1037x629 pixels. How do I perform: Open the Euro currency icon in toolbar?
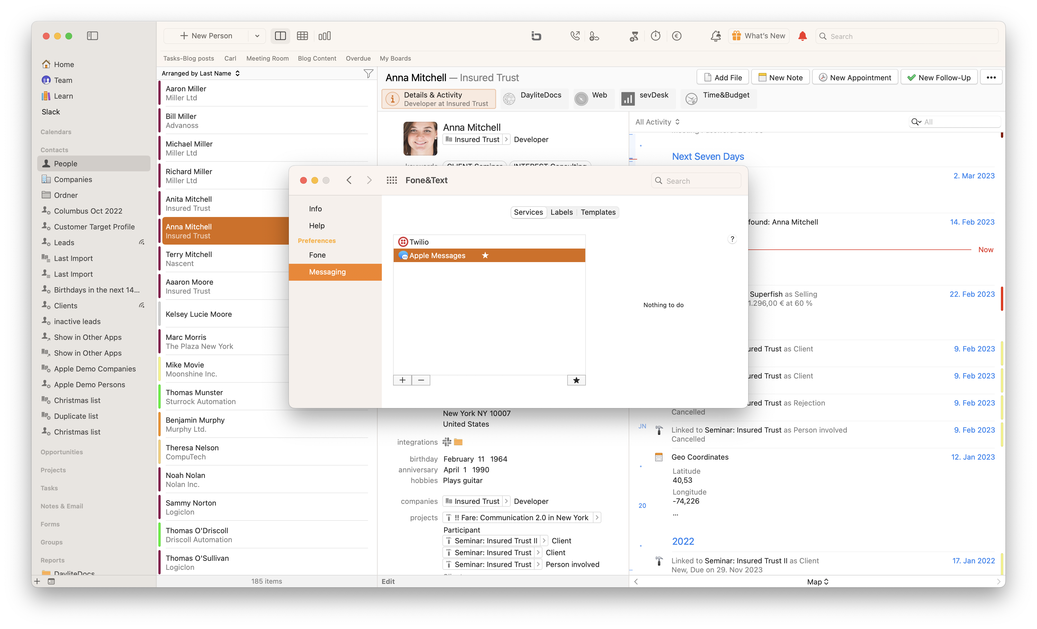click(x=676, y=36)
